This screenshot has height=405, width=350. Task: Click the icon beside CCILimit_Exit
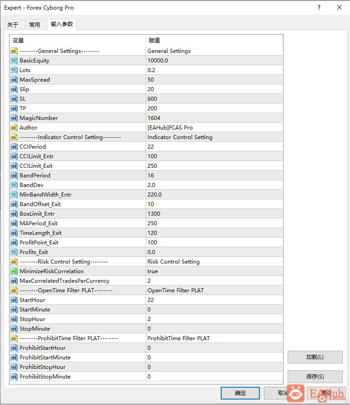(14, 166)
